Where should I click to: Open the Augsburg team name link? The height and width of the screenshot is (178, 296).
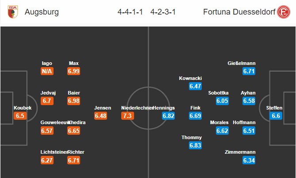coord(42,12)
